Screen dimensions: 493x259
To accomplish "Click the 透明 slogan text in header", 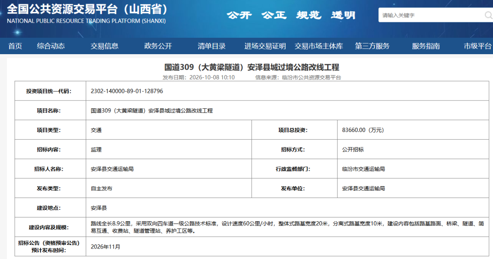I will pyautogui.click(x=343, y=15).
